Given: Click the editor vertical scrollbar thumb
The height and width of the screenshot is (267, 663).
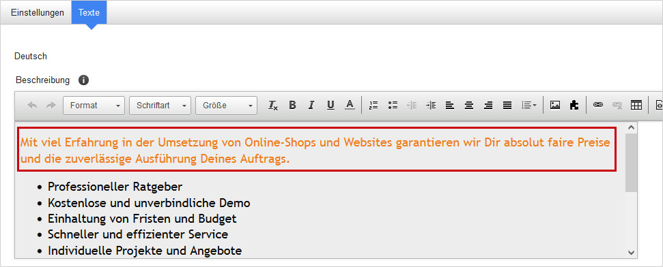Looking at the screenshot, I should (632, 163).
